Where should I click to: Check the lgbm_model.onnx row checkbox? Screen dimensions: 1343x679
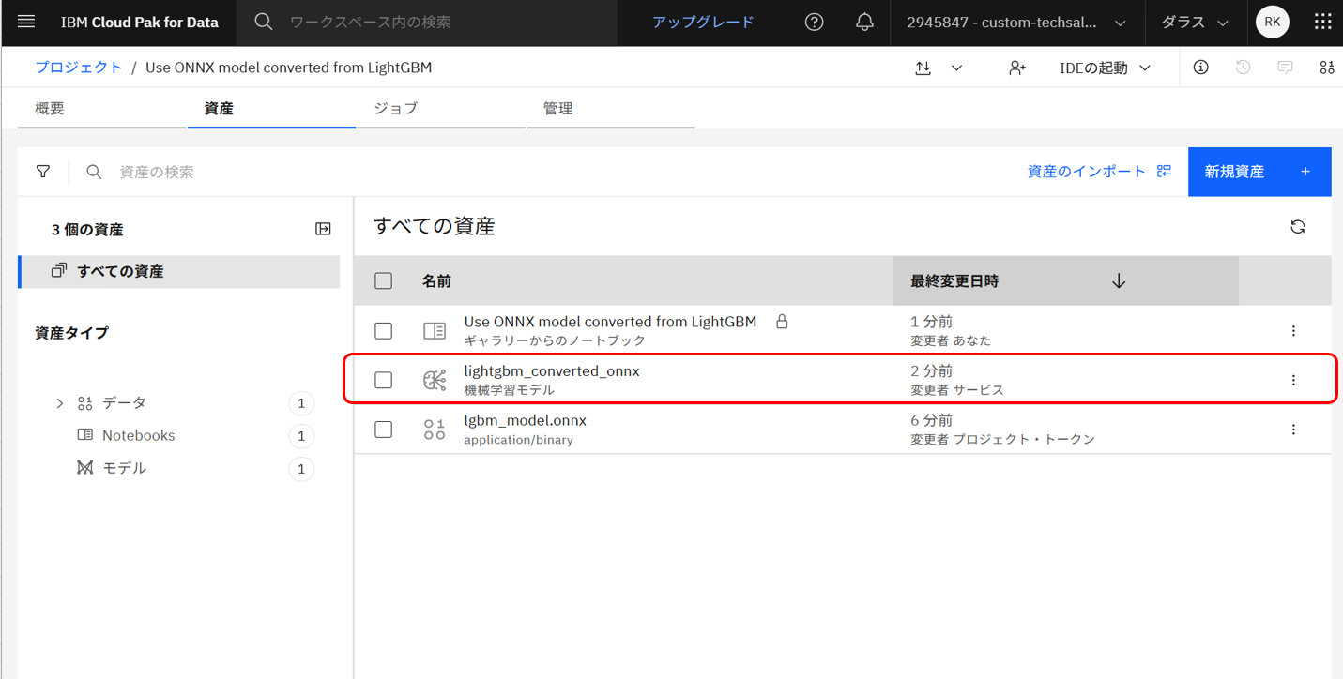pos(383,430)
